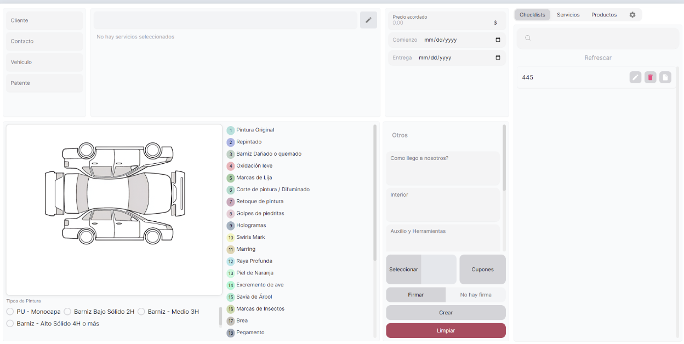
Task: Open the settings gear icon
Action: pyautogui.click(x=632, y=15)
